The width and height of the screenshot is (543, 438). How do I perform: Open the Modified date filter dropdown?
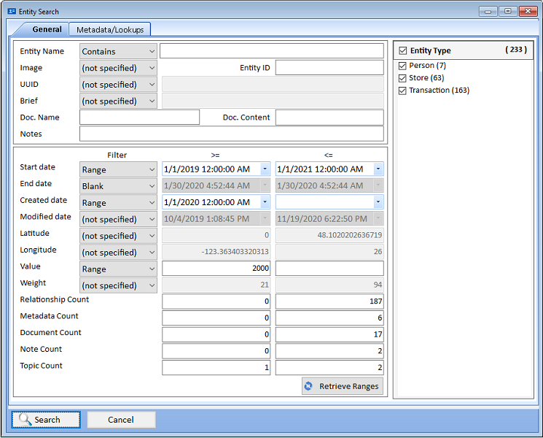click(x=118, y=220)
